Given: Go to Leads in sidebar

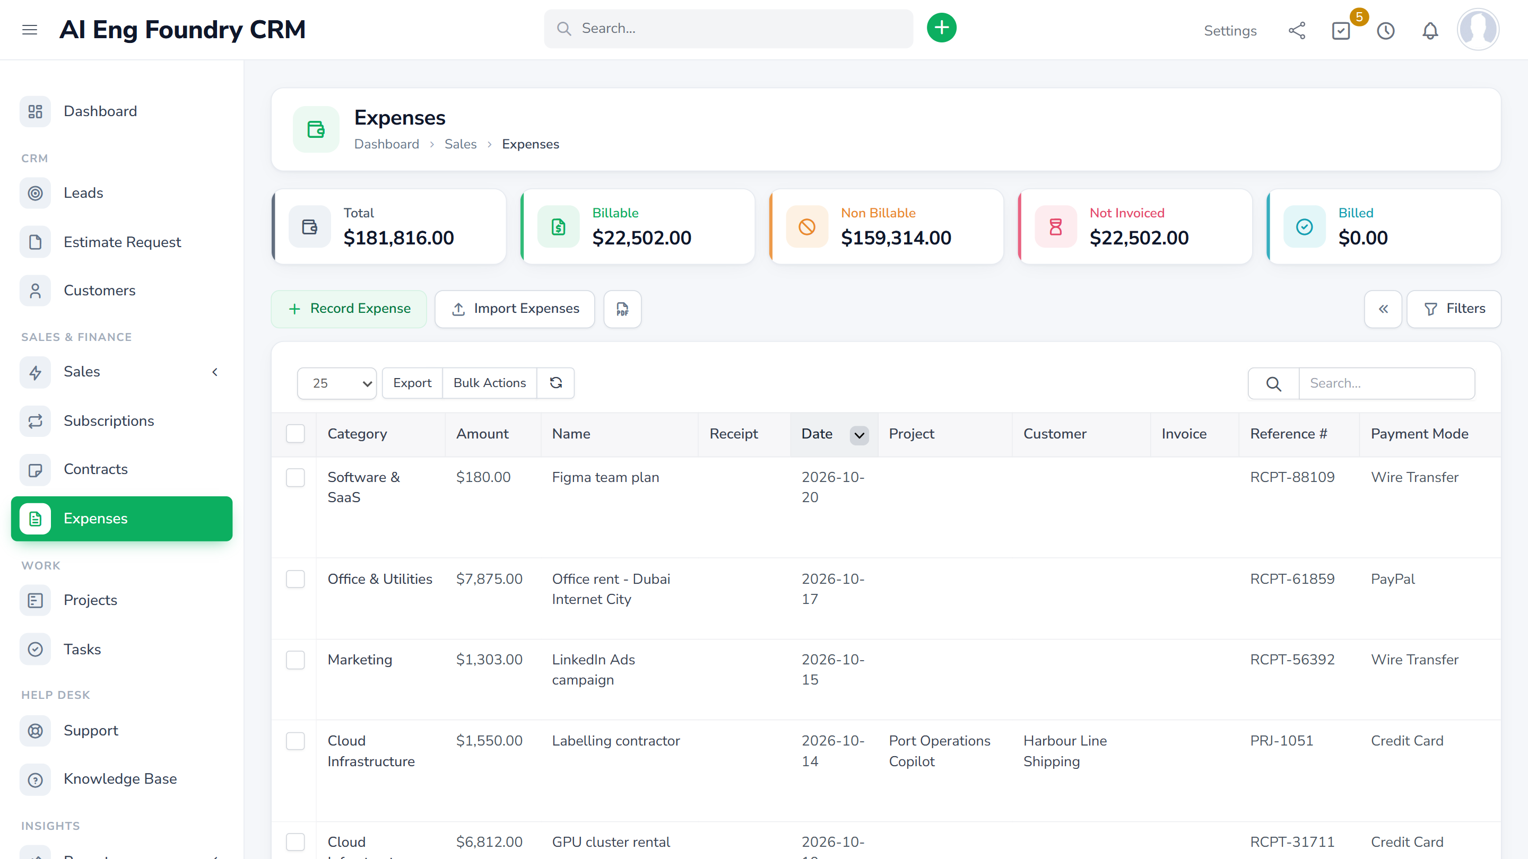Looking at the screenshot, I should tap(121, 192).
